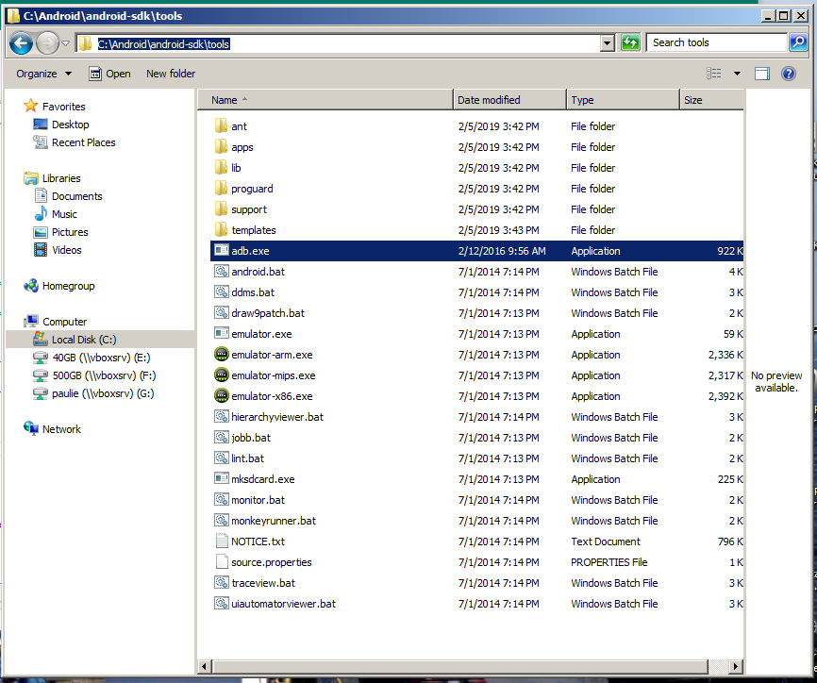This screenshot has height=683, width=817.
Task: Click the Change your view icon
Action: pos(714,74)
